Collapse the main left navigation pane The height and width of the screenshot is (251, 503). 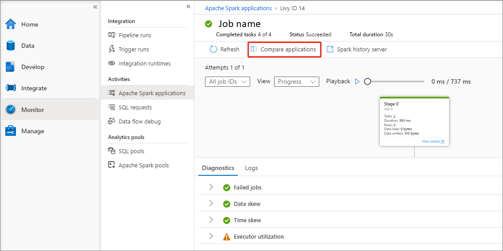point(95,7)
